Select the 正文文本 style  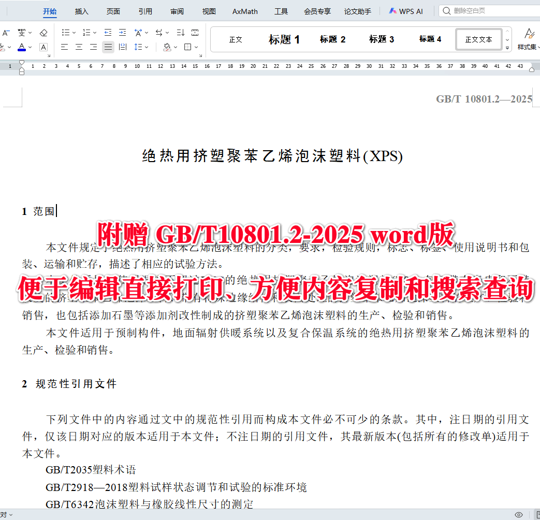tap(478, 40)
